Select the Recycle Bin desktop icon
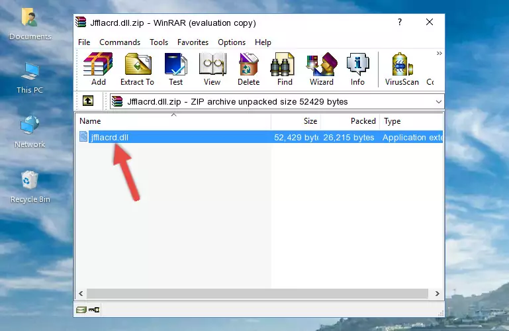This screenshot has width=509, height=331. click(x=30, y=187)
